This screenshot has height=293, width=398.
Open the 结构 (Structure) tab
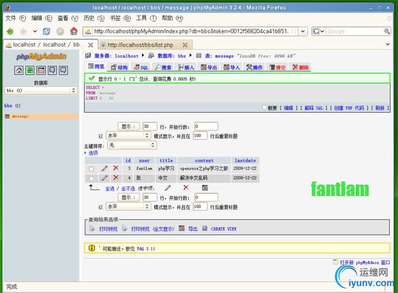tap(119, 67)
